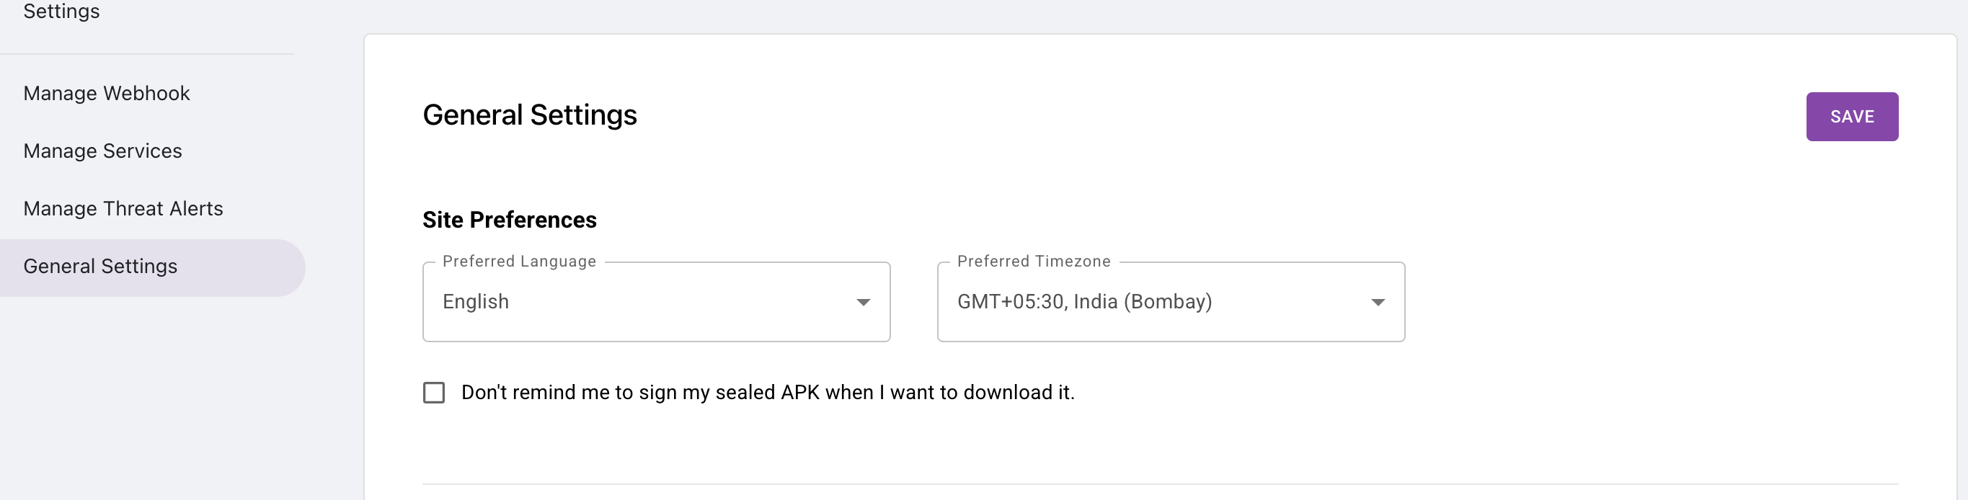The image size is (1968, 500).
Task: Click the selected English language value
Action: [x=475, y=303]
